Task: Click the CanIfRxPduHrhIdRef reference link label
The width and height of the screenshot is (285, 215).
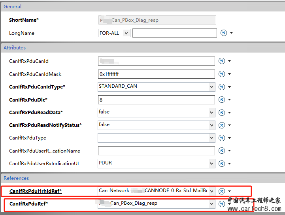Action: tap(36, 191)
